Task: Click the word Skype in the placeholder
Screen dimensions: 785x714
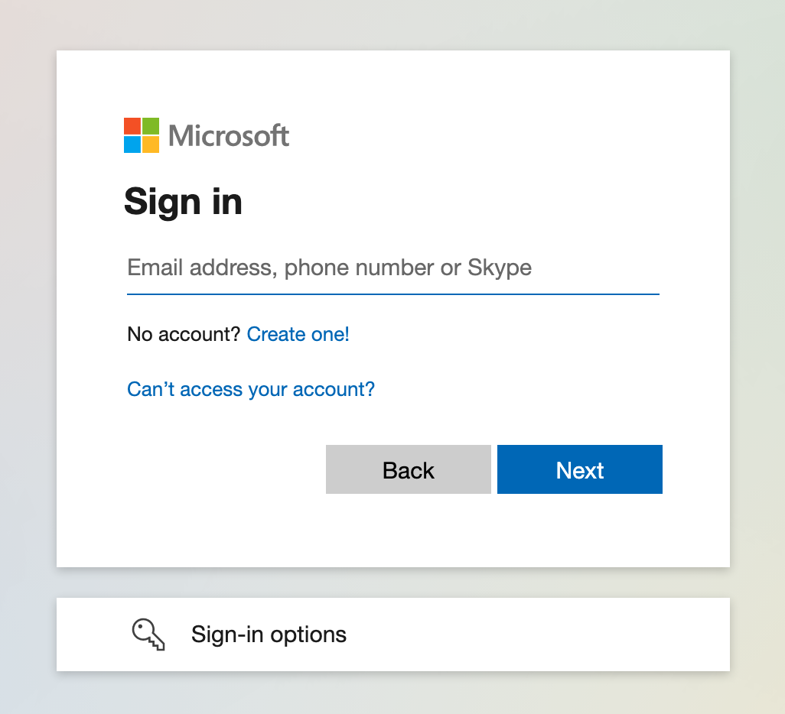Action: point(500,268)
